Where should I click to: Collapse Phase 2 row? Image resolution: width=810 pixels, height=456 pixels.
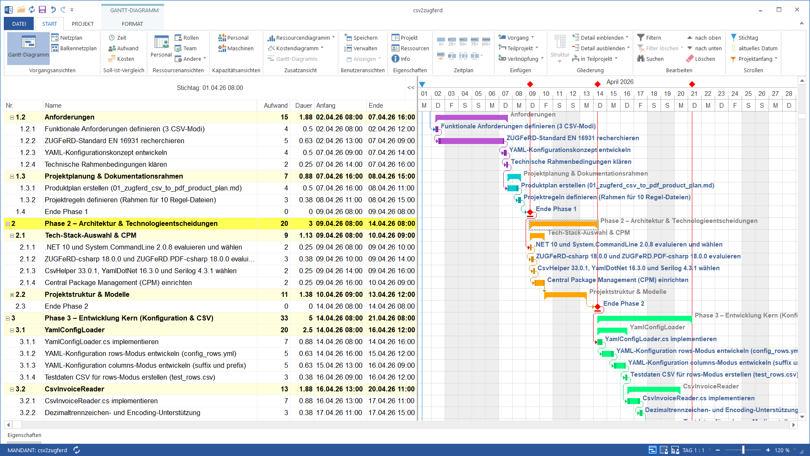point(8,224)
